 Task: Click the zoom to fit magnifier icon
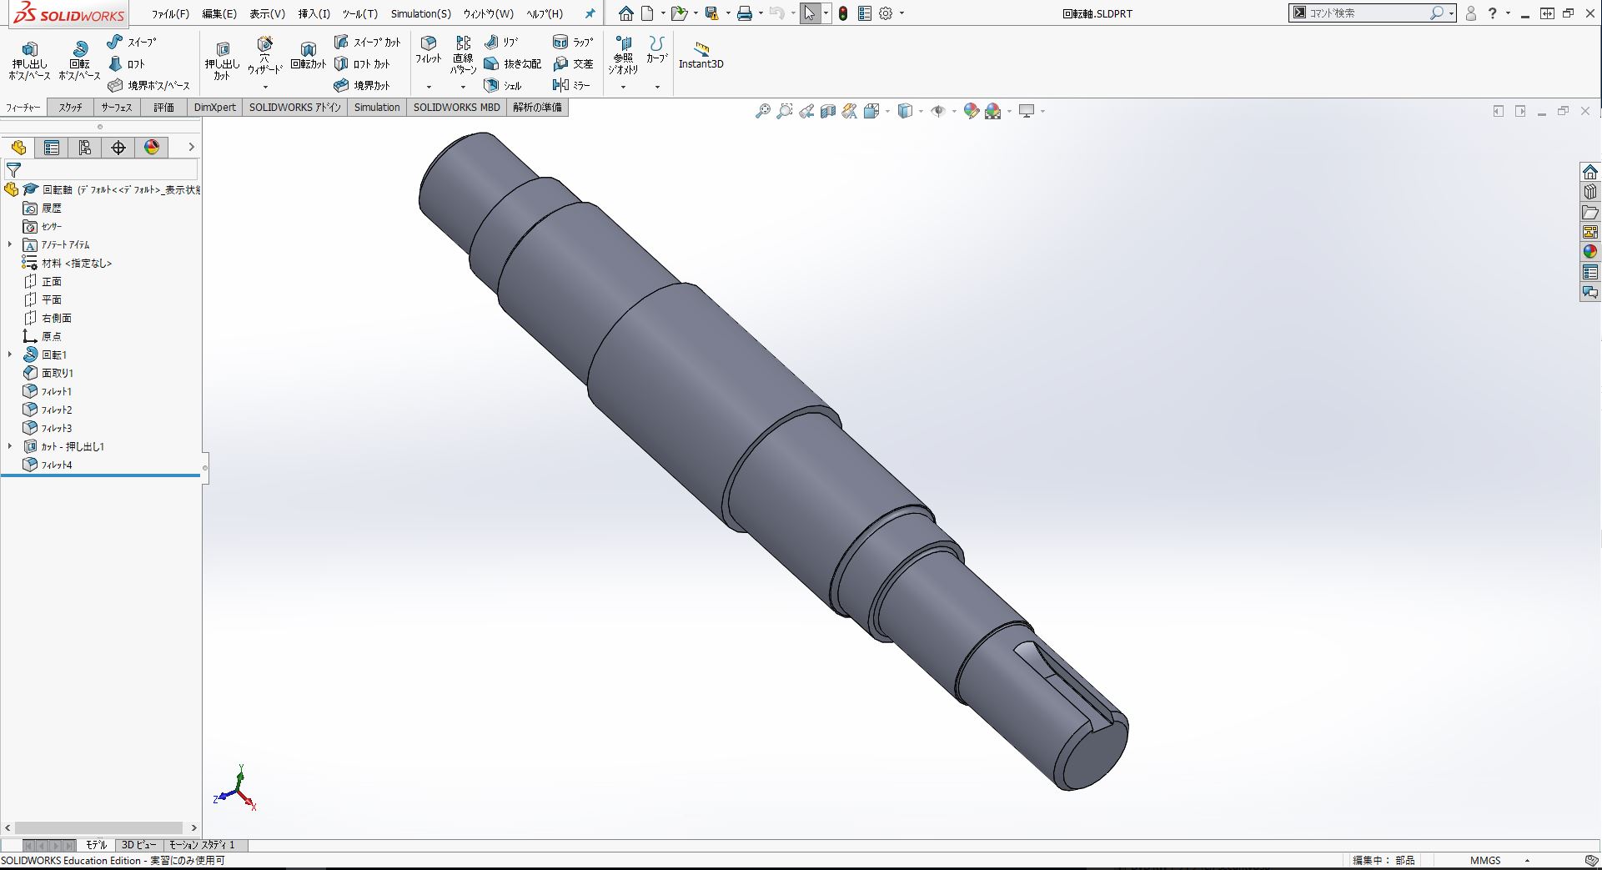pos(762,111)
